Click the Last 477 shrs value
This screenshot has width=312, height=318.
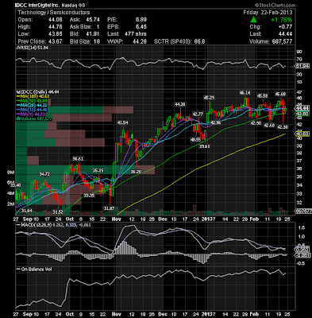pos(136,34)
